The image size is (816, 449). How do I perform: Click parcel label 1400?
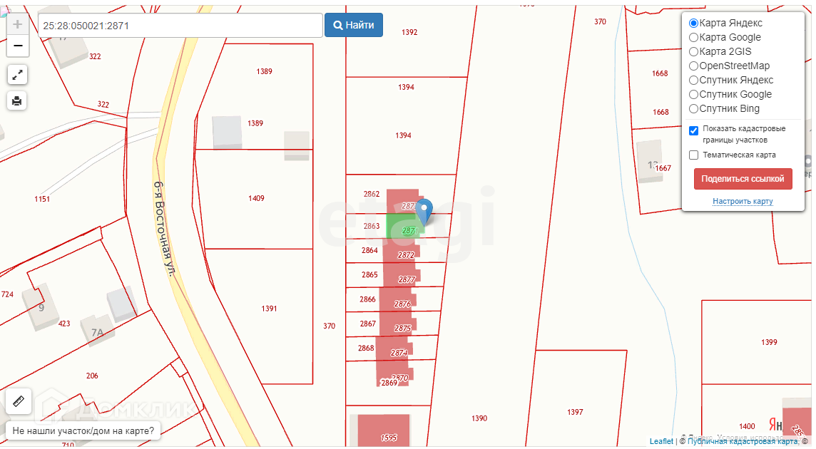point(747,427)
